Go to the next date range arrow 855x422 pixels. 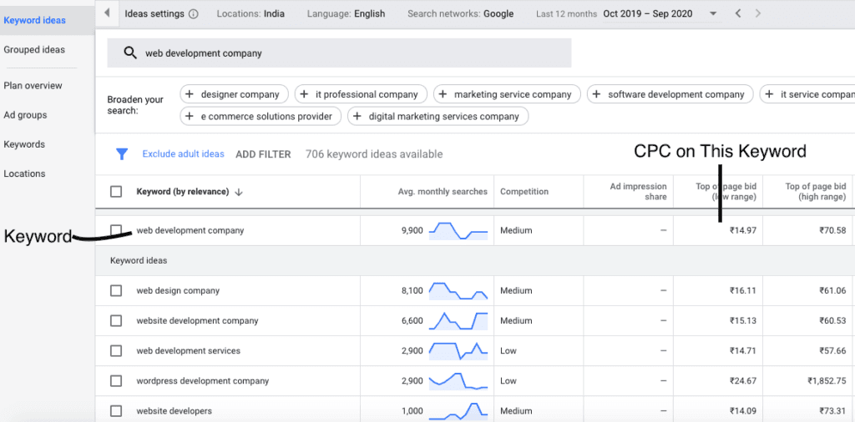point(757,14)
